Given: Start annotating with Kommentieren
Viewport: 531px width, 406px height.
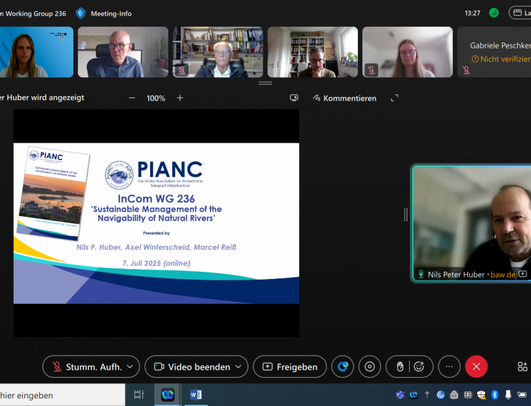Looking at the screenshot, I should point(344,98).
